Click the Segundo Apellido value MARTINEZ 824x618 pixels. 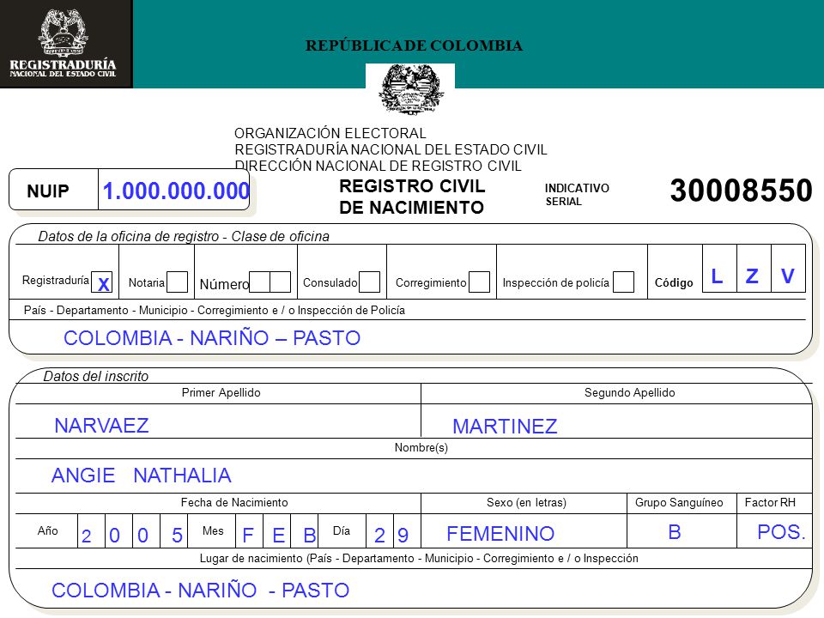click(505, 427)
